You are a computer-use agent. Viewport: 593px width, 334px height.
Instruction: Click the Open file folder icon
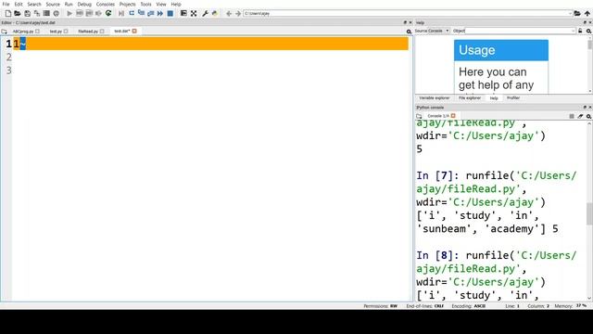tap(18, 13)
